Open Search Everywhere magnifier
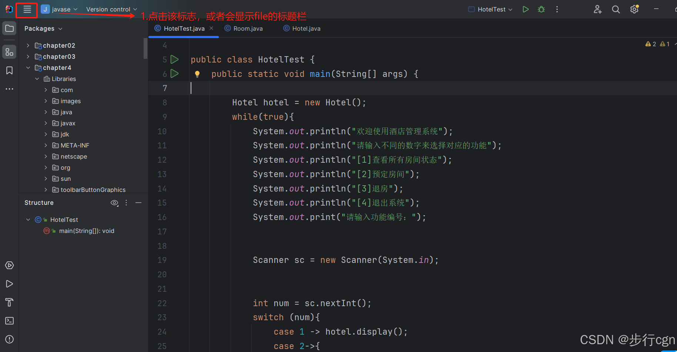Viewport: 677px width, 352px height. coord(616,9)
